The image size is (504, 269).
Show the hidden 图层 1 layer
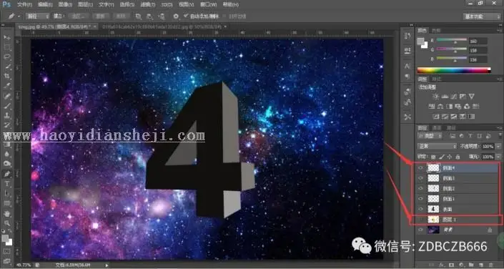[x=420, y=220]
